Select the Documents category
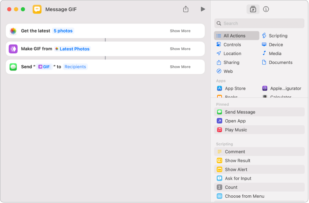The height and width of the screenshot is (203, 309). tap(277, 62)
